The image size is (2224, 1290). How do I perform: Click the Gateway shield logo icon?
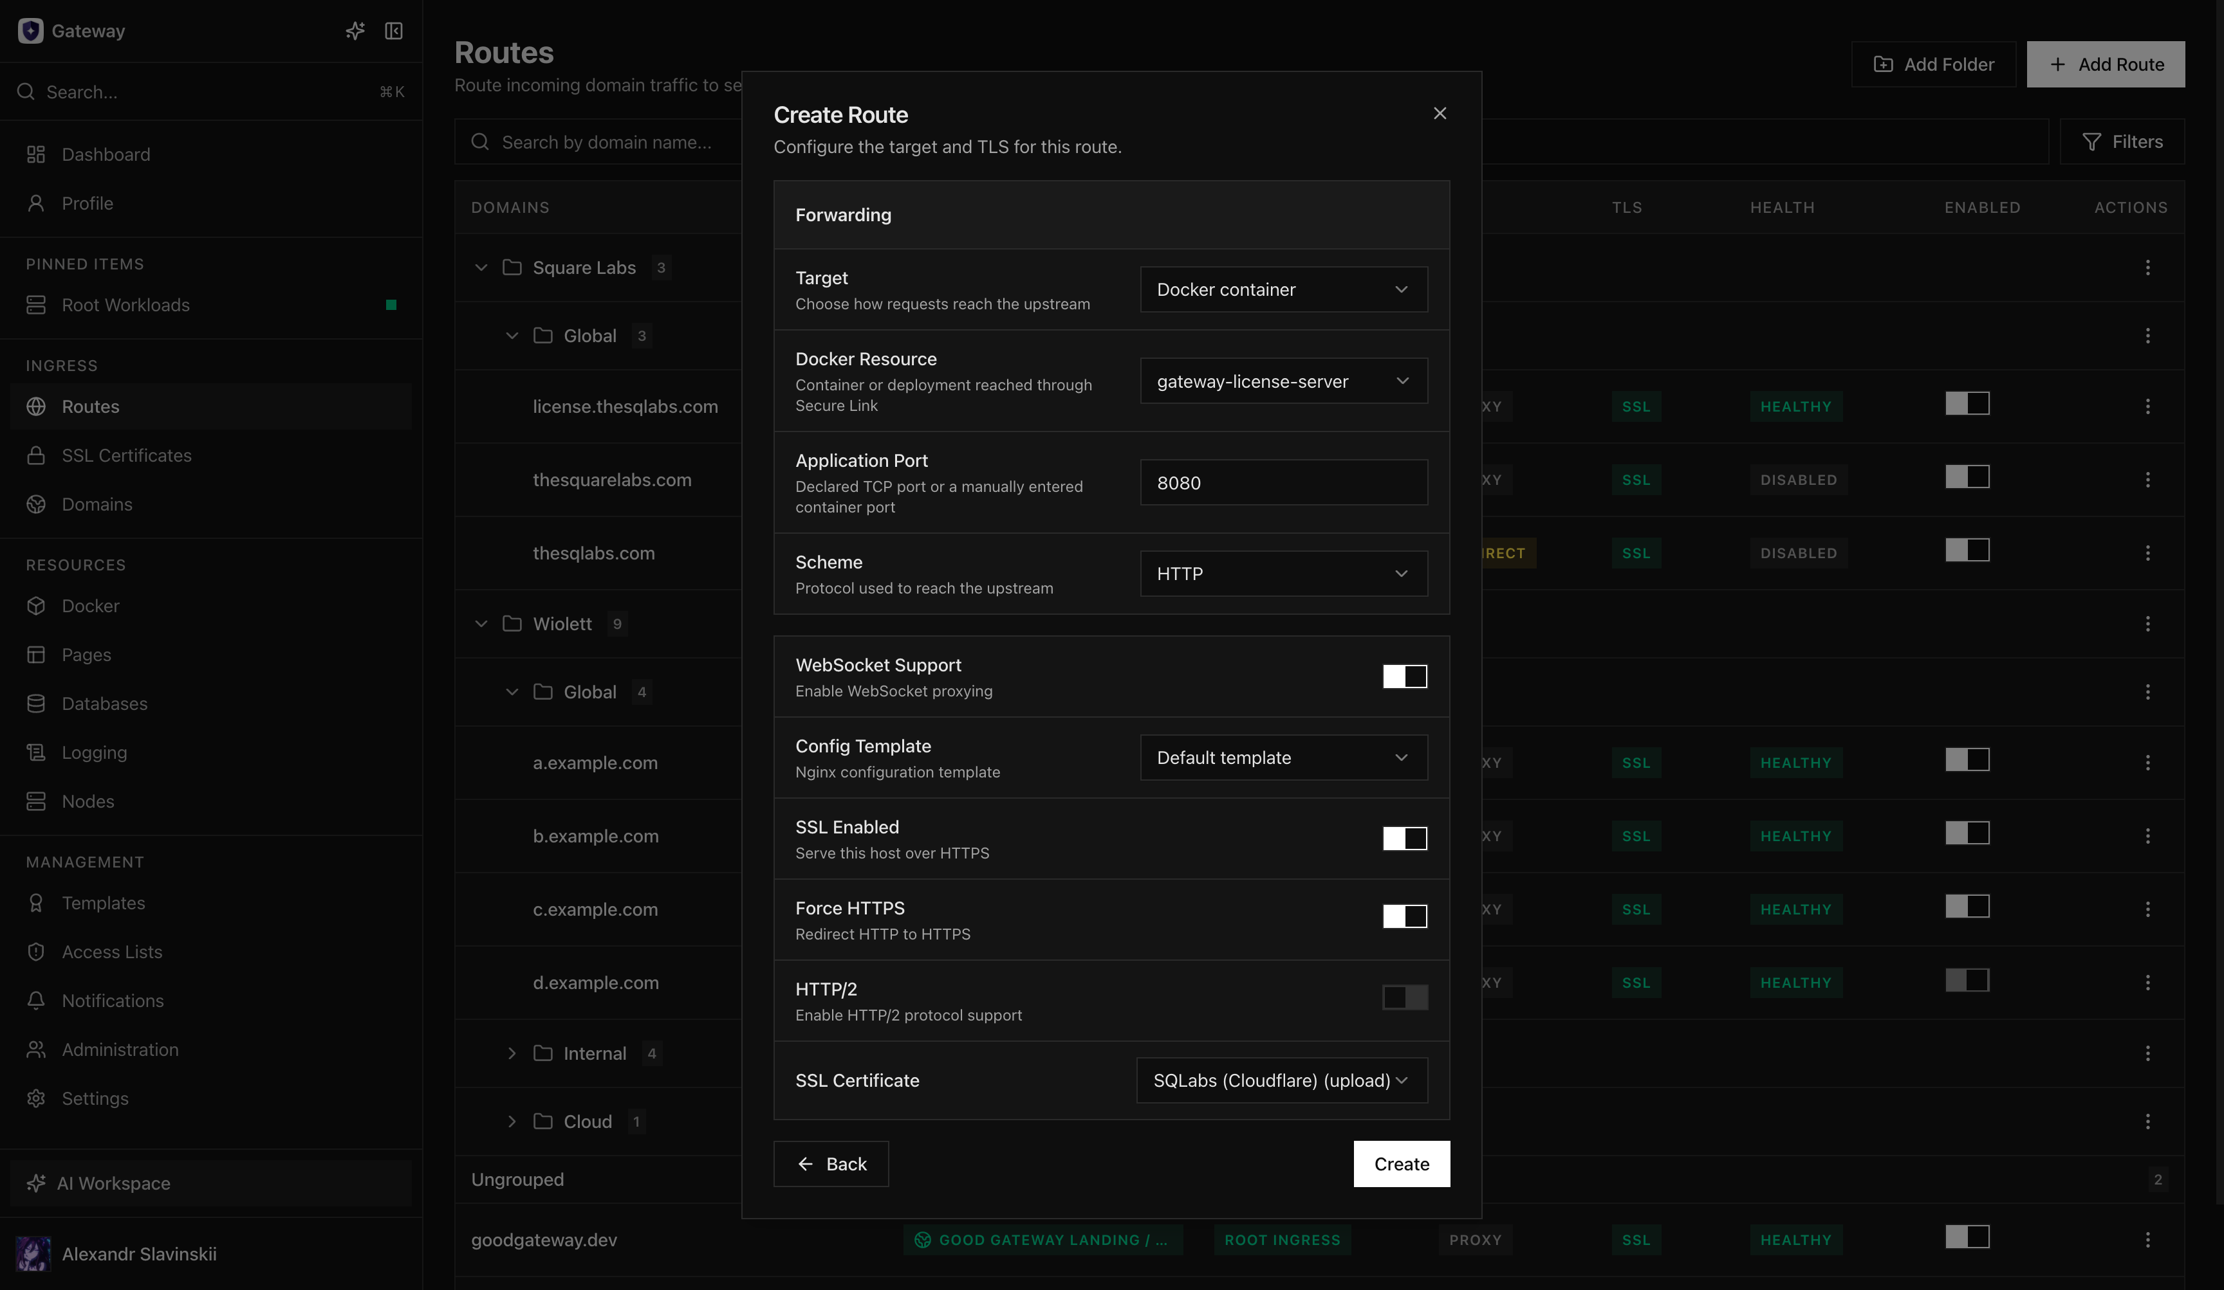click(x=31, y=31)
